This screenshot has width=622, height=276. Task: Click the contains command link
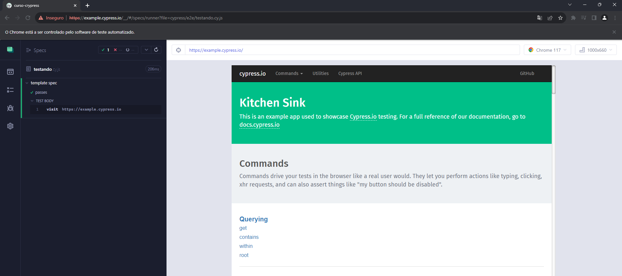249,237
